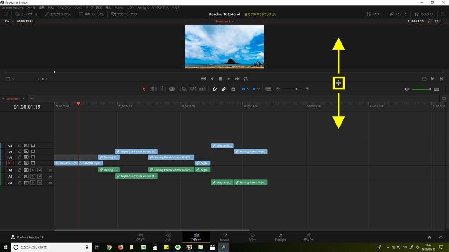Toggle Linked Selection chain icon
The image size is (449, 252).
pyautogui.click(x=224, y=89)
